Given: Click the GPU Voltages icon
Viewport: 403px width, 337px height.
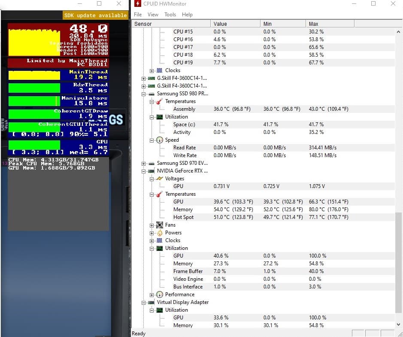Looking at the screenshot, I should [159, 179].
